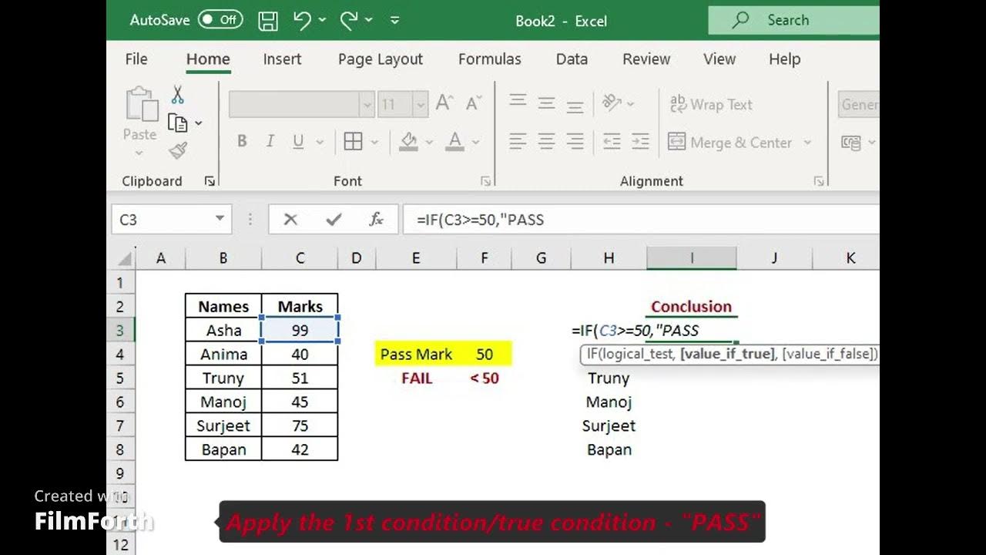The width and height of the screenshot is (986, 555).
Task: Toggle Underline formatting
Action: point(297,141)
